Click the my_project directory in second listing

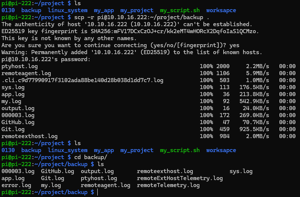click(137, 150)
